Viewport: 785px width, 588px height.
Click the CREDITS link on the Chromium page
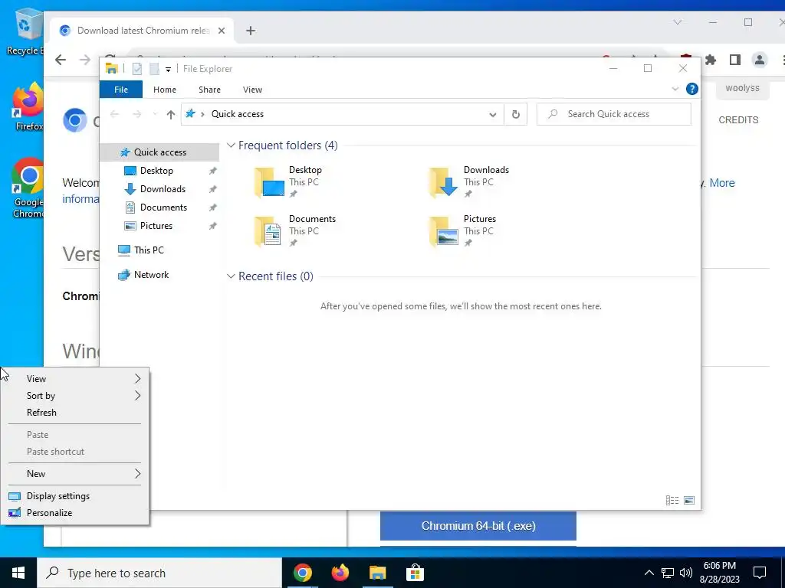[738, 120]
